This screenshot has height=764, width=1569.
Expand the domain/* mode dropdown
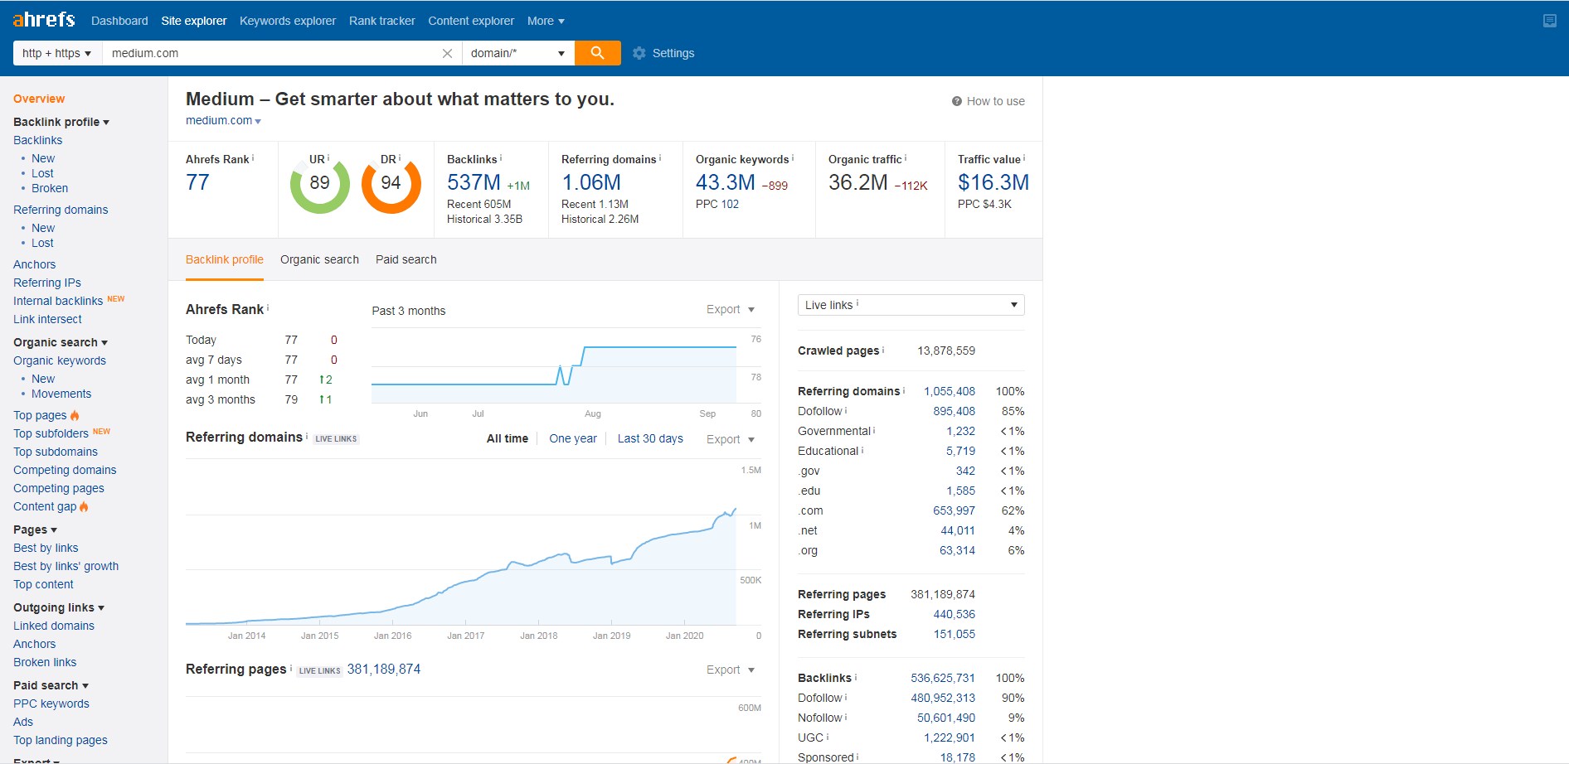pyautogui.click(x=517, y=53)
